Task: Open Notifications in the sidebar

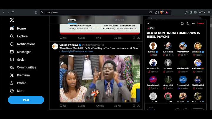Action: (23, 44)
